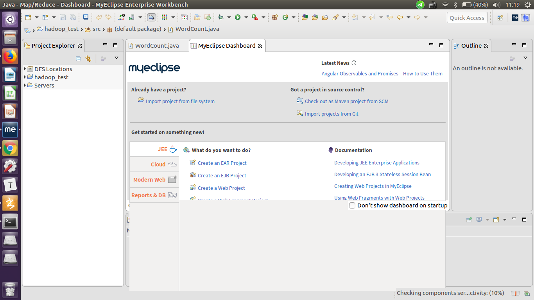Open the Debug dropdown arrow
This screenshot has height=300, width=534.
point(229,17)
